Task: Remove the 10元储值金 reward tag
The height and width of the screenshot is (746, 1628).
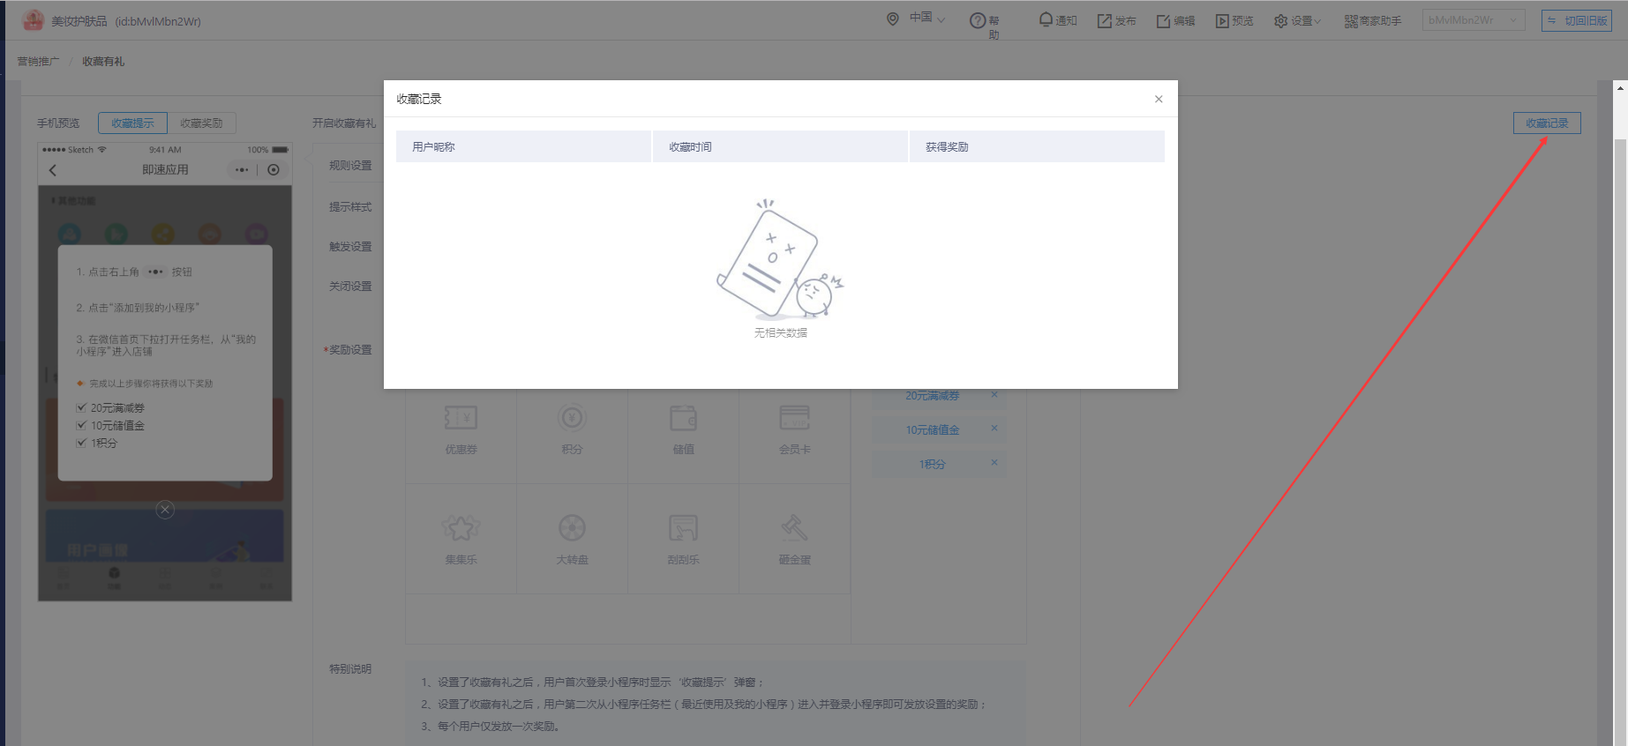Action: [994, 428]
